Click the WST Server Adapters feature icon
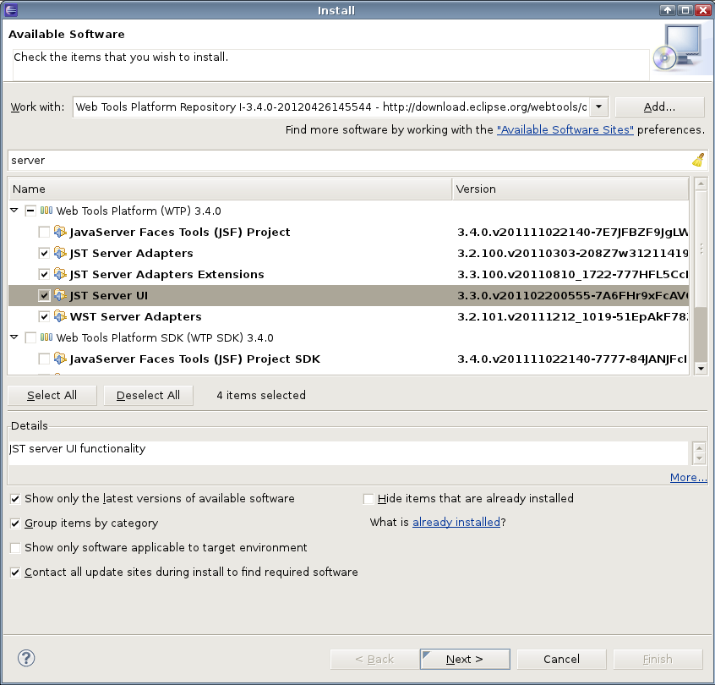 [x=60, y=316]
